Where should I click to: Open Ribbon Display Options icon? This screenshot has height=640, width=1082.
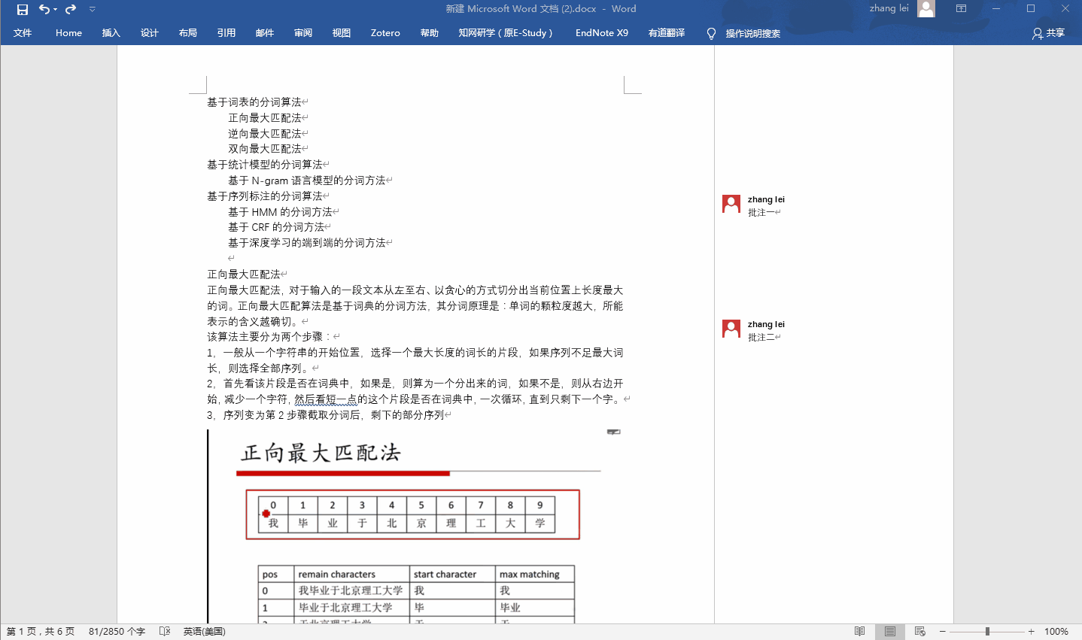961,8
